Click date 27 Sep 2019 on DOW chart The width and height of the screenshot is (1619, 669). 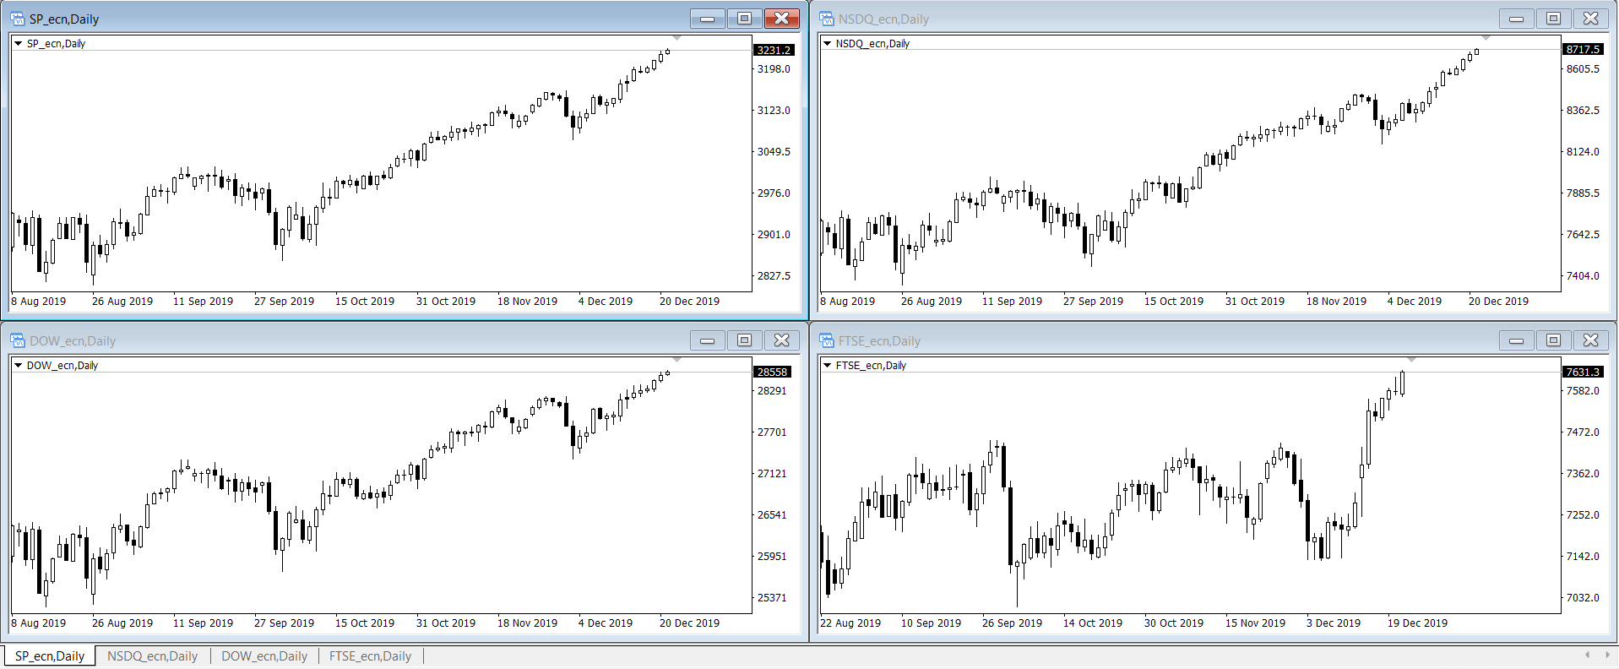tap(284, 623)
